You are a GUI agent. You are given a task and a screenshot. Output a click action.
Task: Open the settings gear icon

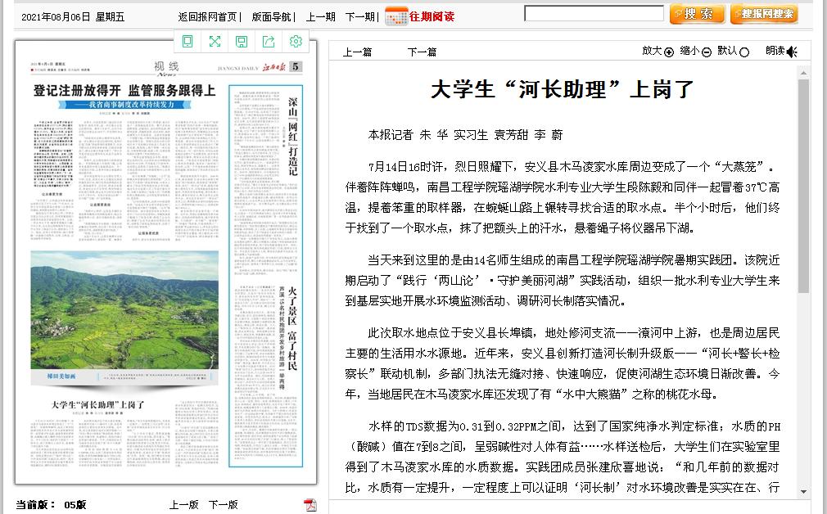pyautogui.click(x=296, y=41)
